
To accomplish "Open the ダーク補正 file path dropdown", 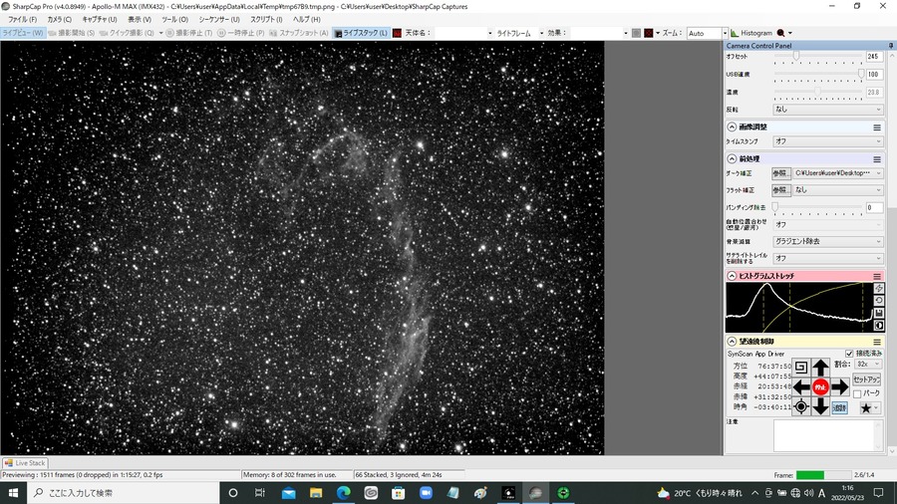I will click(838, 173).
